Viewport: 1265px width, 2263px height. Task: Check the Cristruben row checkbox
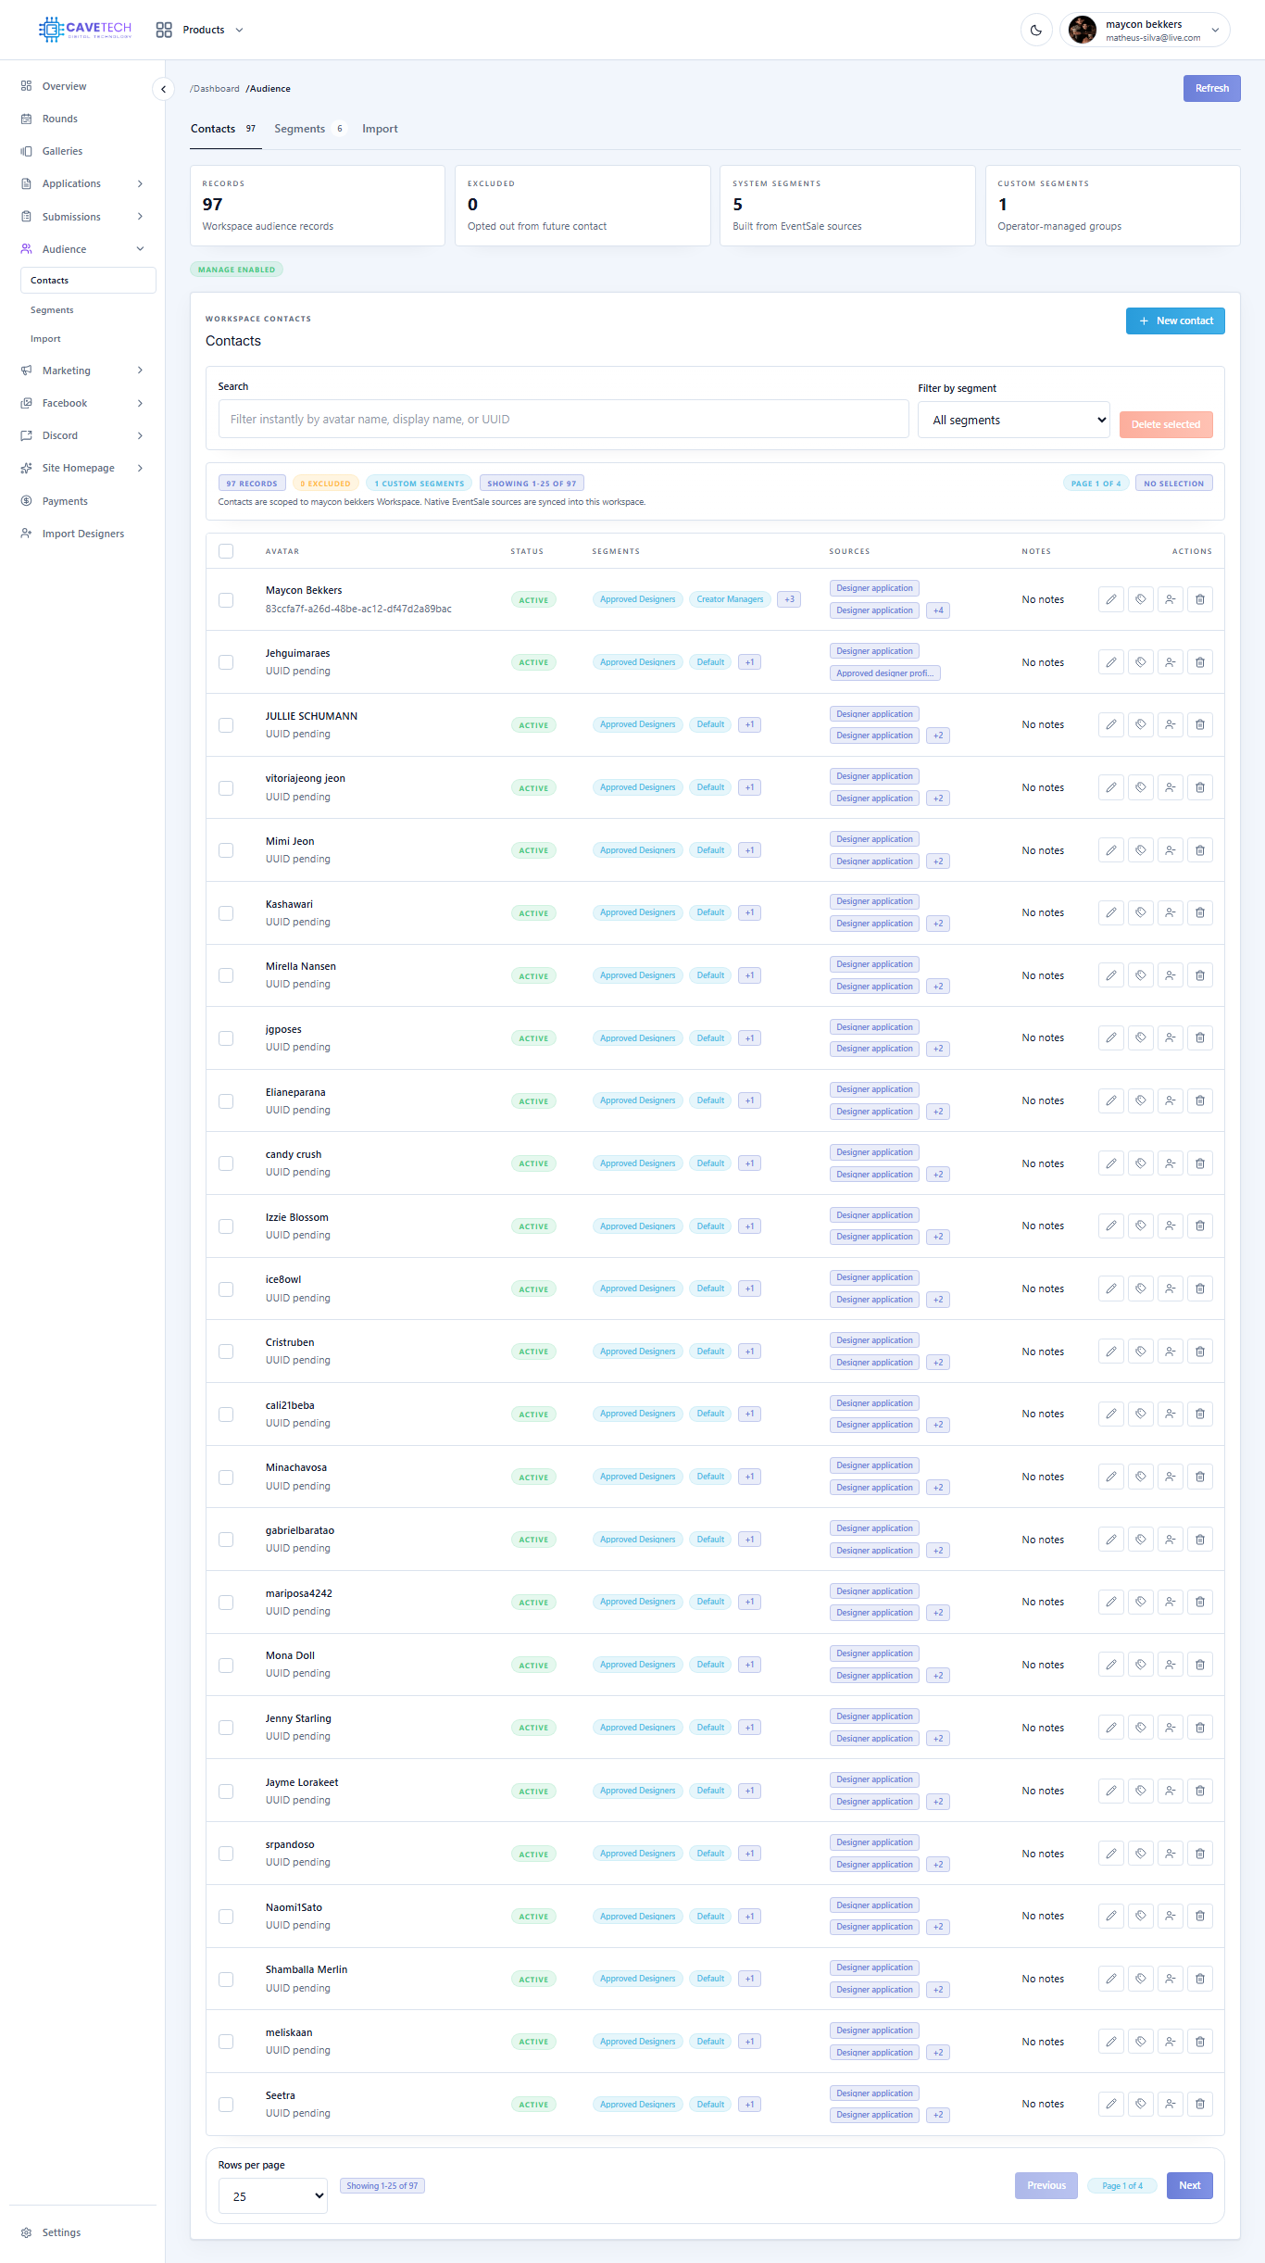coord(226,1352)
